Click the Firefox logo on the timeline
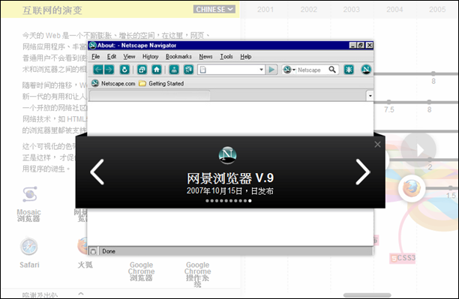The image size is (459, 299). tap(412, 188)
